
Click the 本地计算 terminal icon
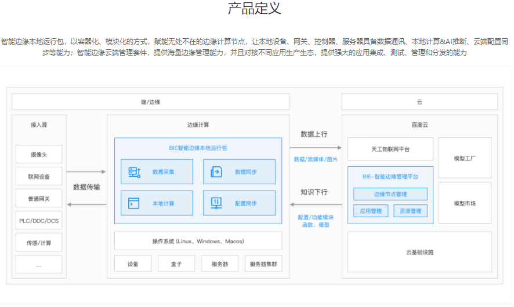[134, 203]
